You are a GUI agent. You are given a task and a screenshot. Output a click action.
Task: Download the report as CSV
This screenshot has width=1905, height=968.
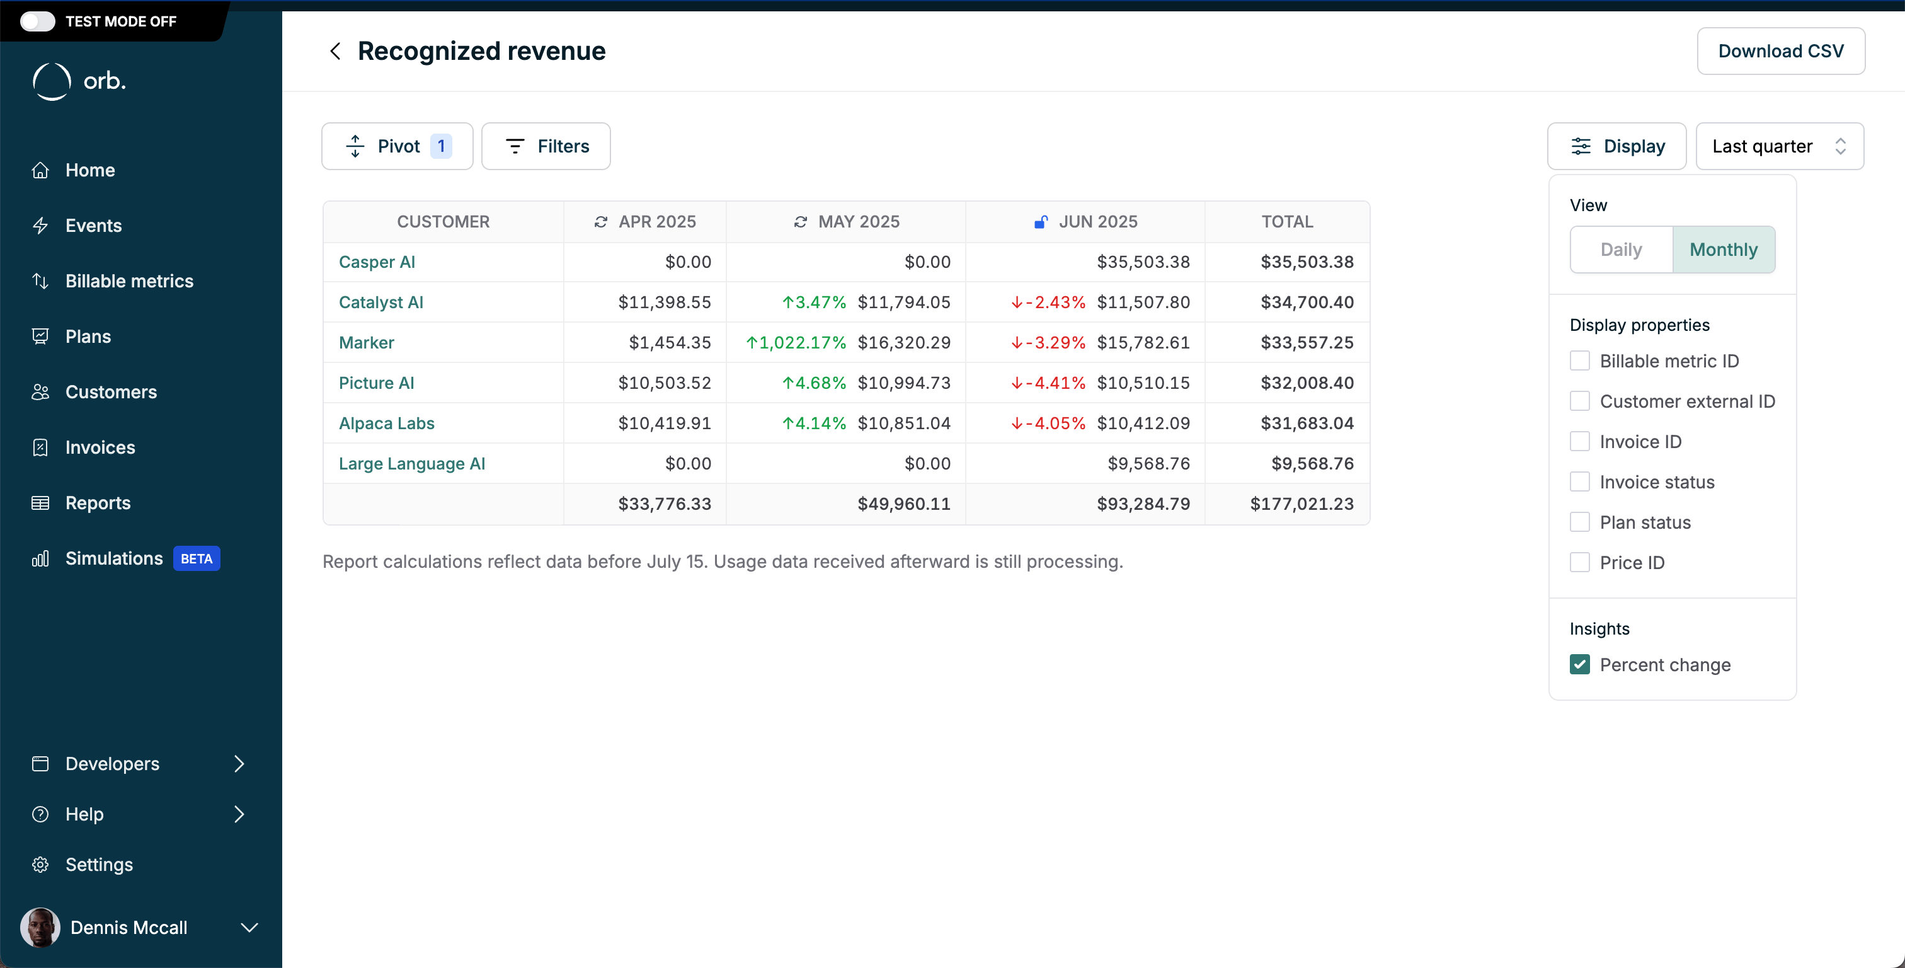click(1781, 51)
